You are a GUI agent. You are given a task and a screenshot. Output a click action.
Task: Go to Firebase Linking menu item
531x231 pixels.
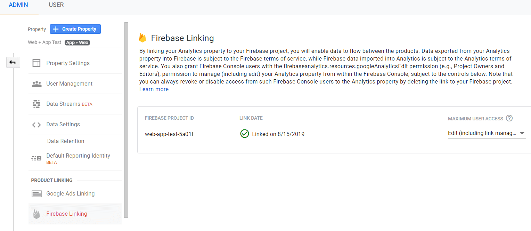click(67, 214)
